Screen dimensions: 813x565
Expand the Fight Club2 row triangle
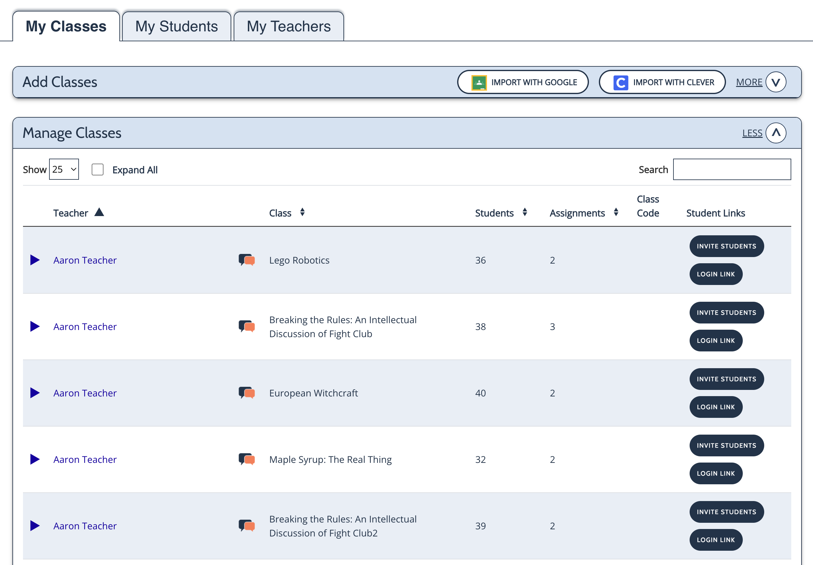click(35, 526)
